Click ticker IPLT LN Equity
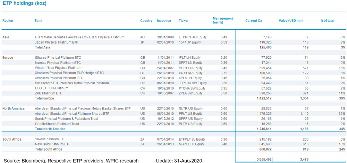 (190, 58)
